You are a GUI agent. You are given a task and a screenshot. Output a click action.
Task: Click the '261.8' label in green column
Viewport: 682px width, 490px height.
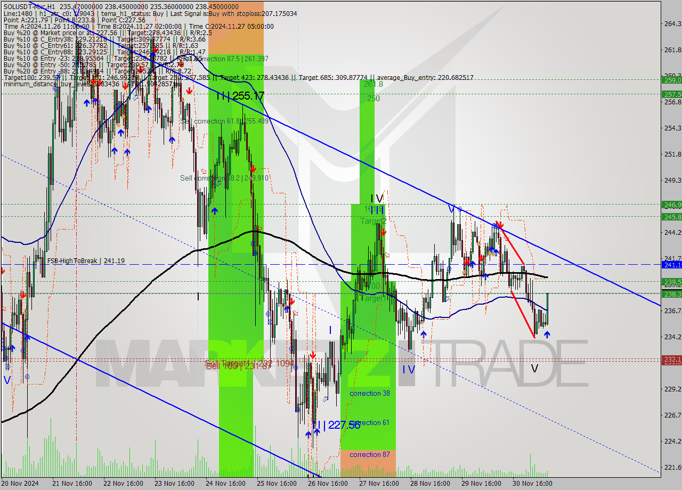pos(374,84)
